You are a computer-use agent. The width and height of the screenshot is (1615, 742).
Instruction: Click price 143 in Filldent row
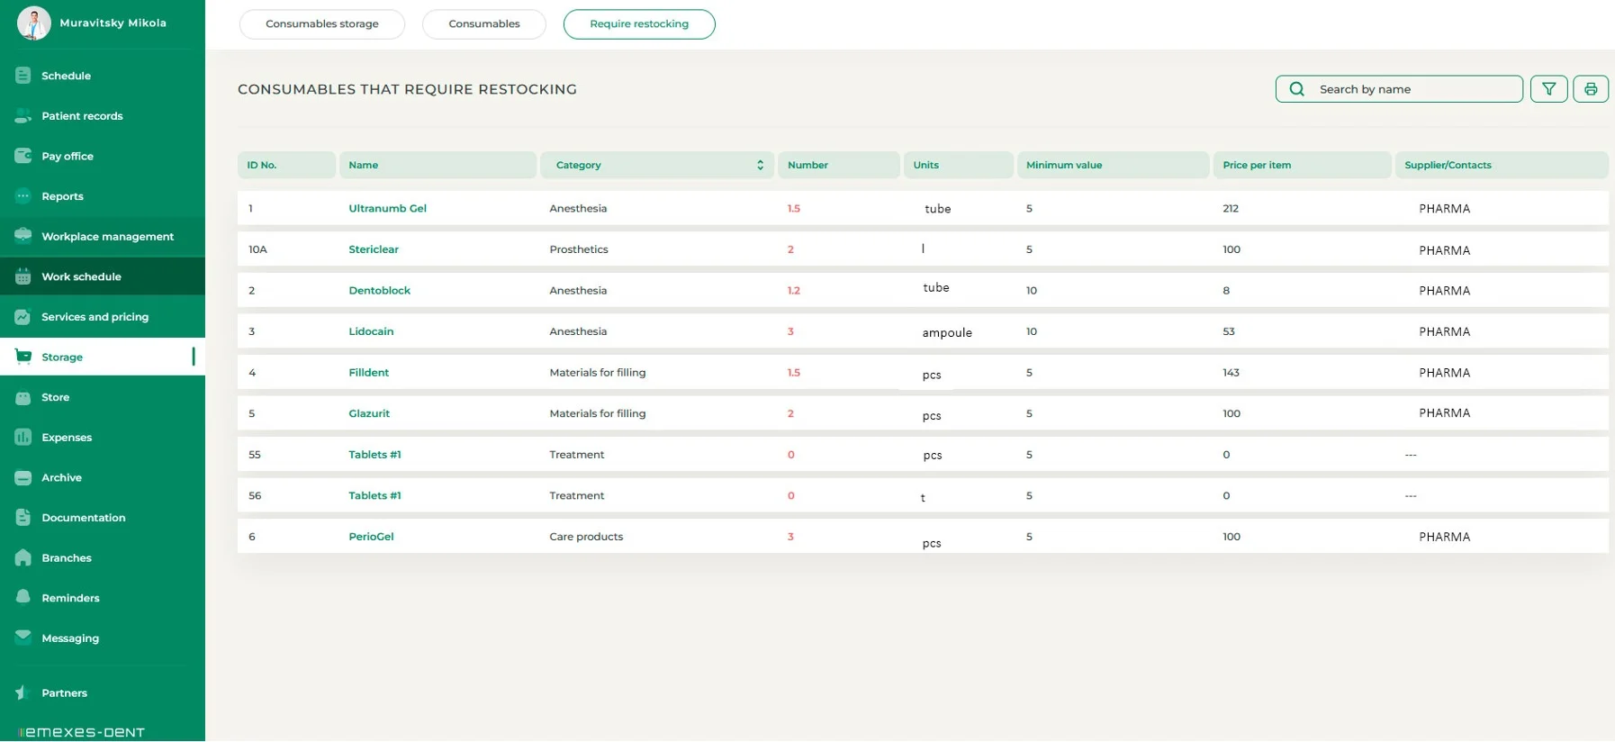[x=1231, y=372]
